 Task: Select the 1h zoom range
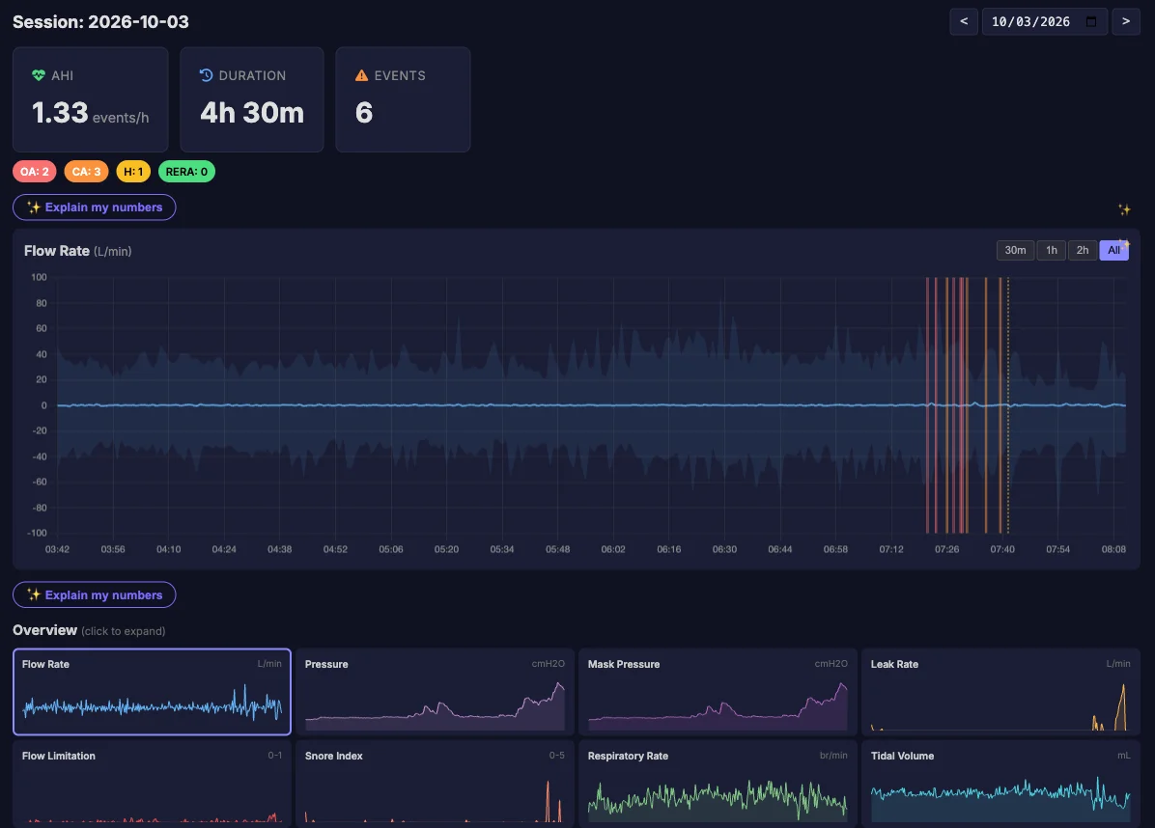tap(1051, 250)
